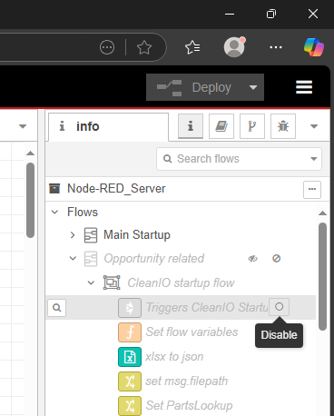Click the Node-RED_Server archive box icon

pyautogui.click(x=54, y=188)
